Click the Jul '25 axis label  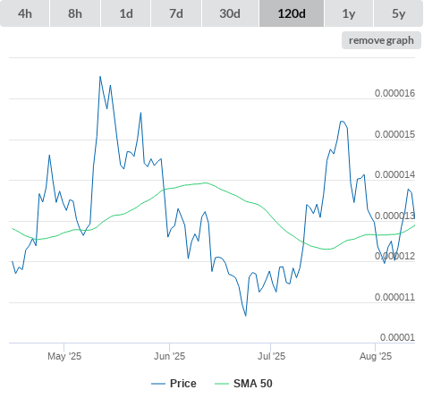tap(271, 356)
